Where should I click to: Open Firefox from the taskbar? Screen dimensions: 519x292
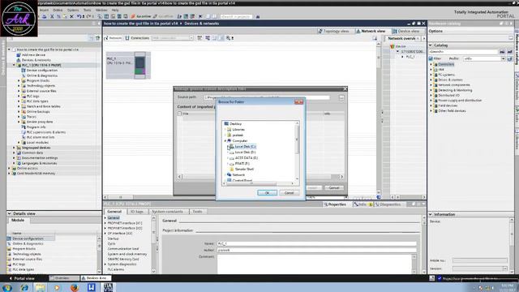pyautogui.click(x=75, y=287)
